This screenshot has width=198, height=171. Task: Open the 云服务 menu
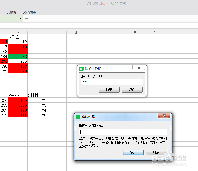coord(12,12)
